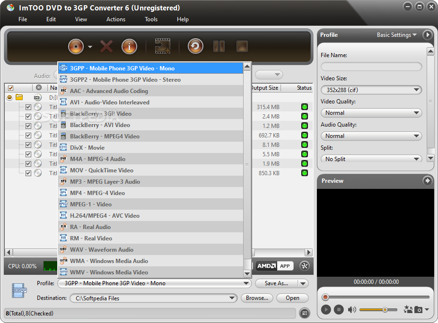The width and height of the screenshot is (438, 323).
Task: Click file list horizontal scroll right arrow
Action: 308,253
